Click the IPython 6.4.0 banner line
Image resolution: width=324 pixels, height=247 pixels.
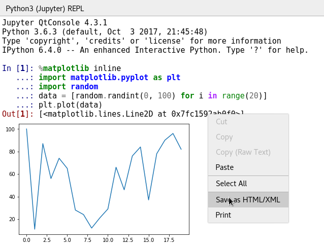155,50
